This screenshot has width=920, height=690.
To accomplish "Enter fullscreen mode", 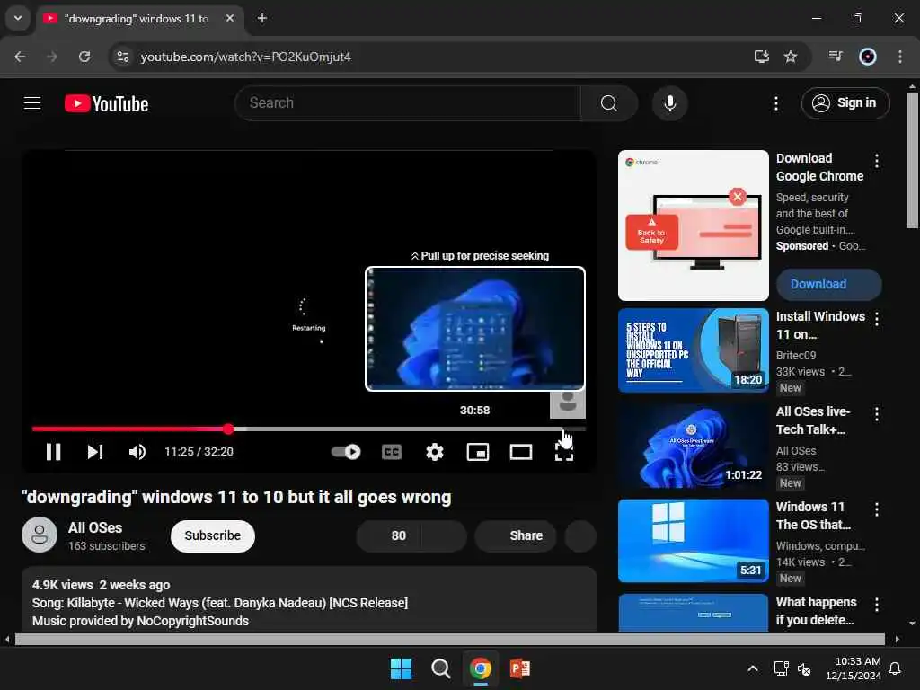I will tap(564, 452).
